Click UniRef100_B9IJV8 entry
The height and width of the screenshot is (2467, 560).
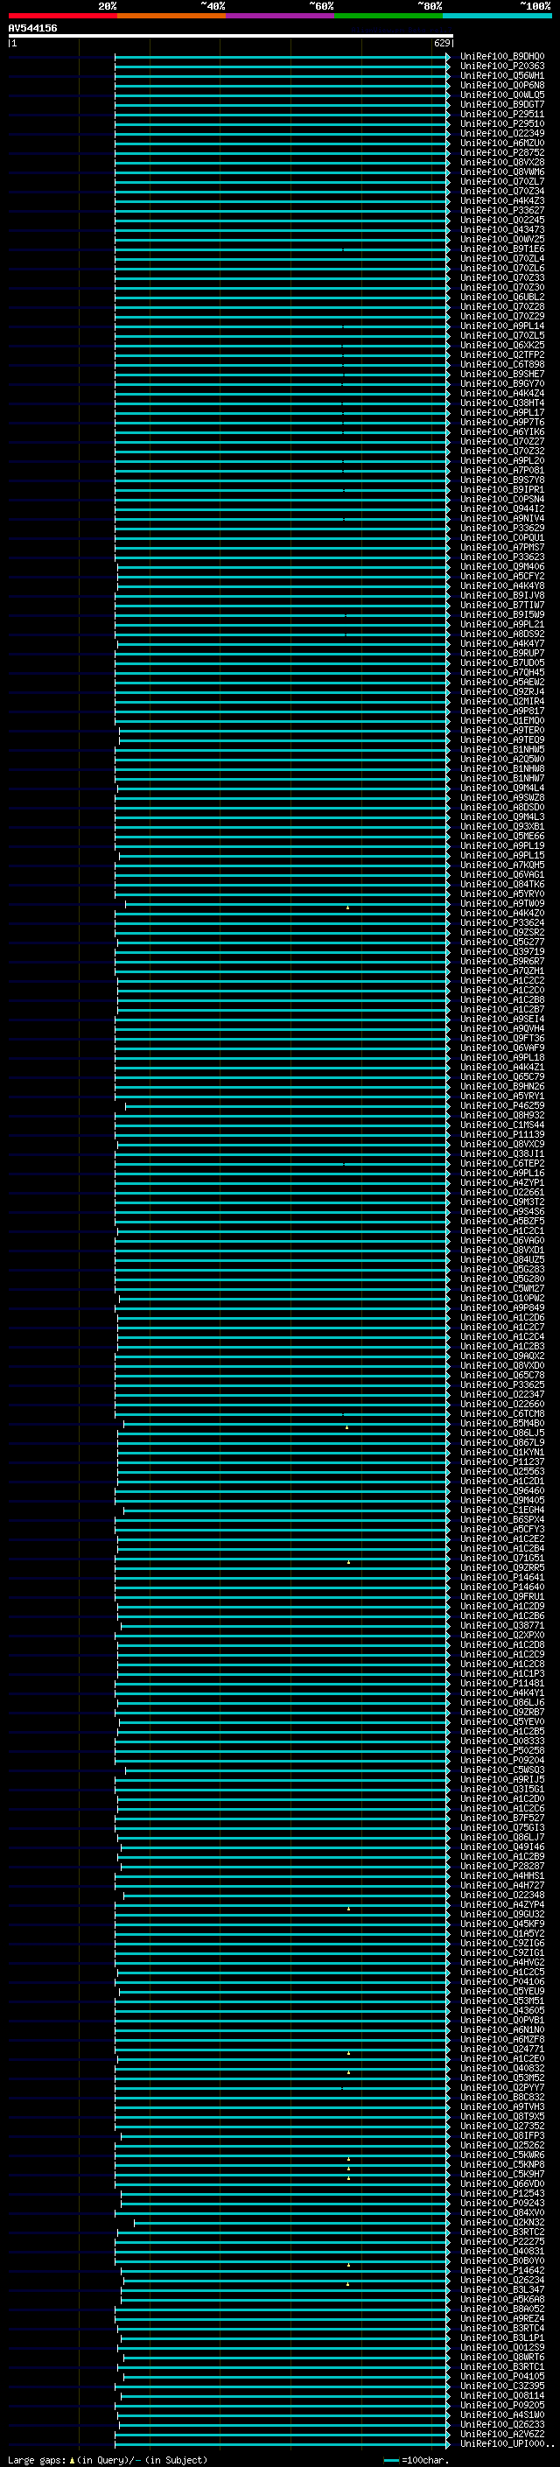(x=501, y=596)
